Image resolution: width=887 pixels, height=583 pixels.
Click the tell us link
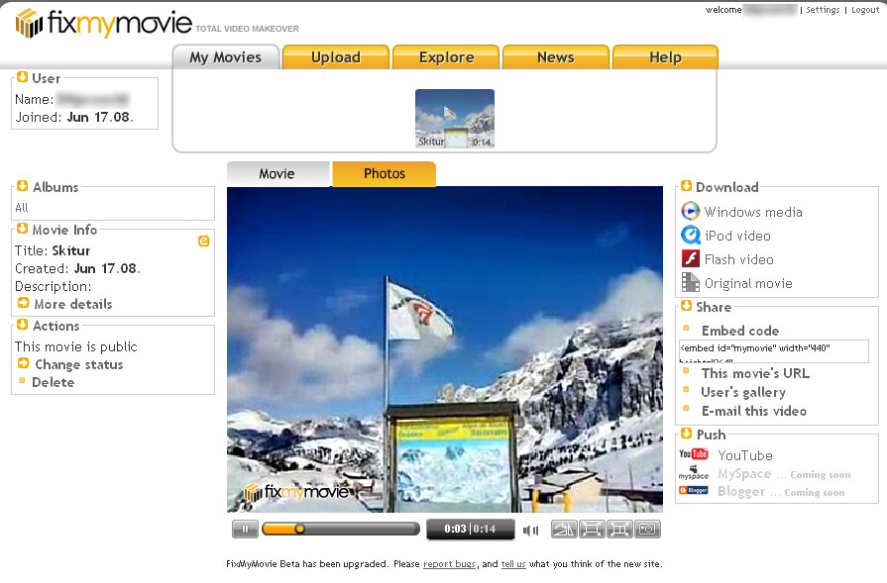coord(513,564)
